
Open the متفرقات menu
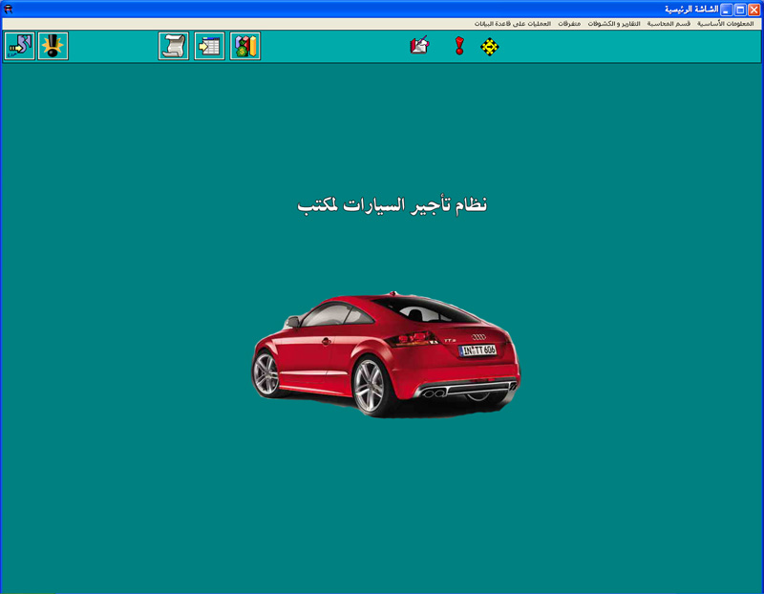click(x=569, y=23)
